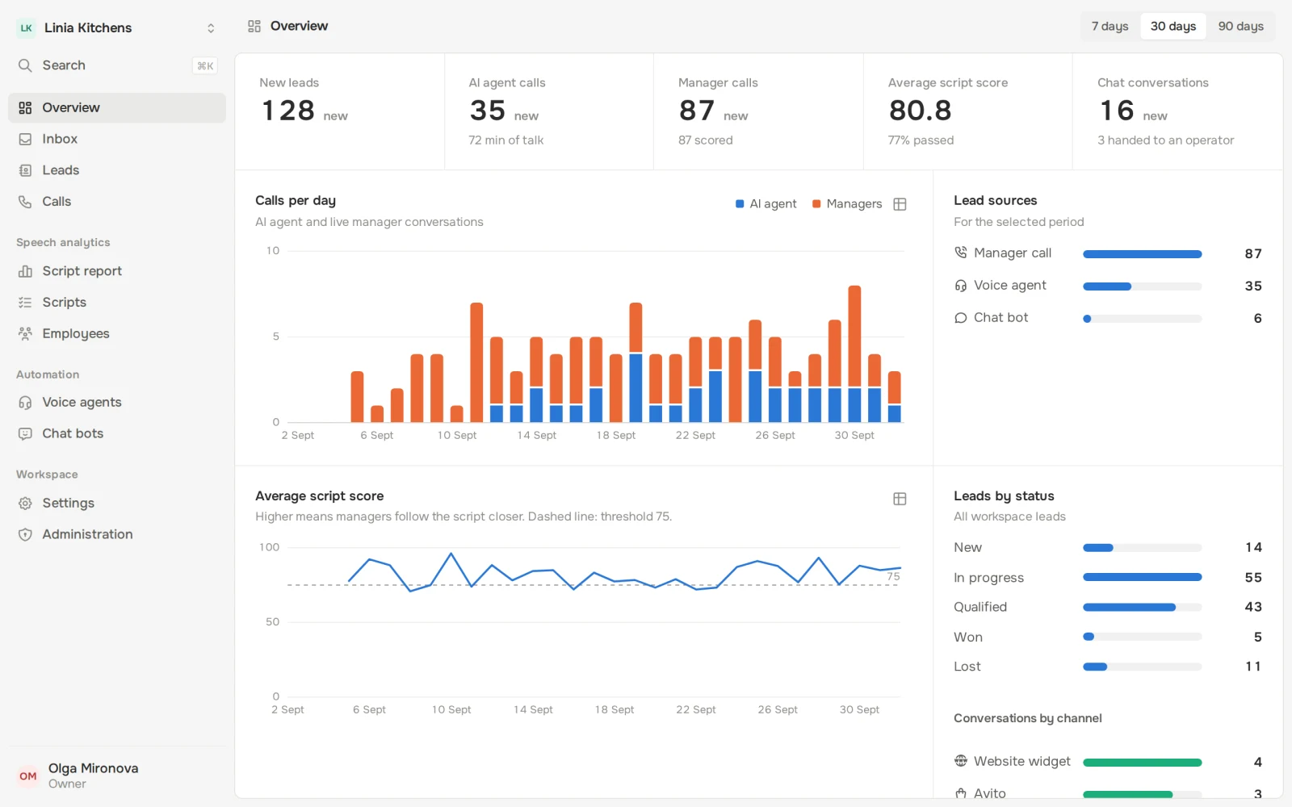
Task: Click the Voice agents headset icon
Action: pyautogui.click(x=25, y=403)
